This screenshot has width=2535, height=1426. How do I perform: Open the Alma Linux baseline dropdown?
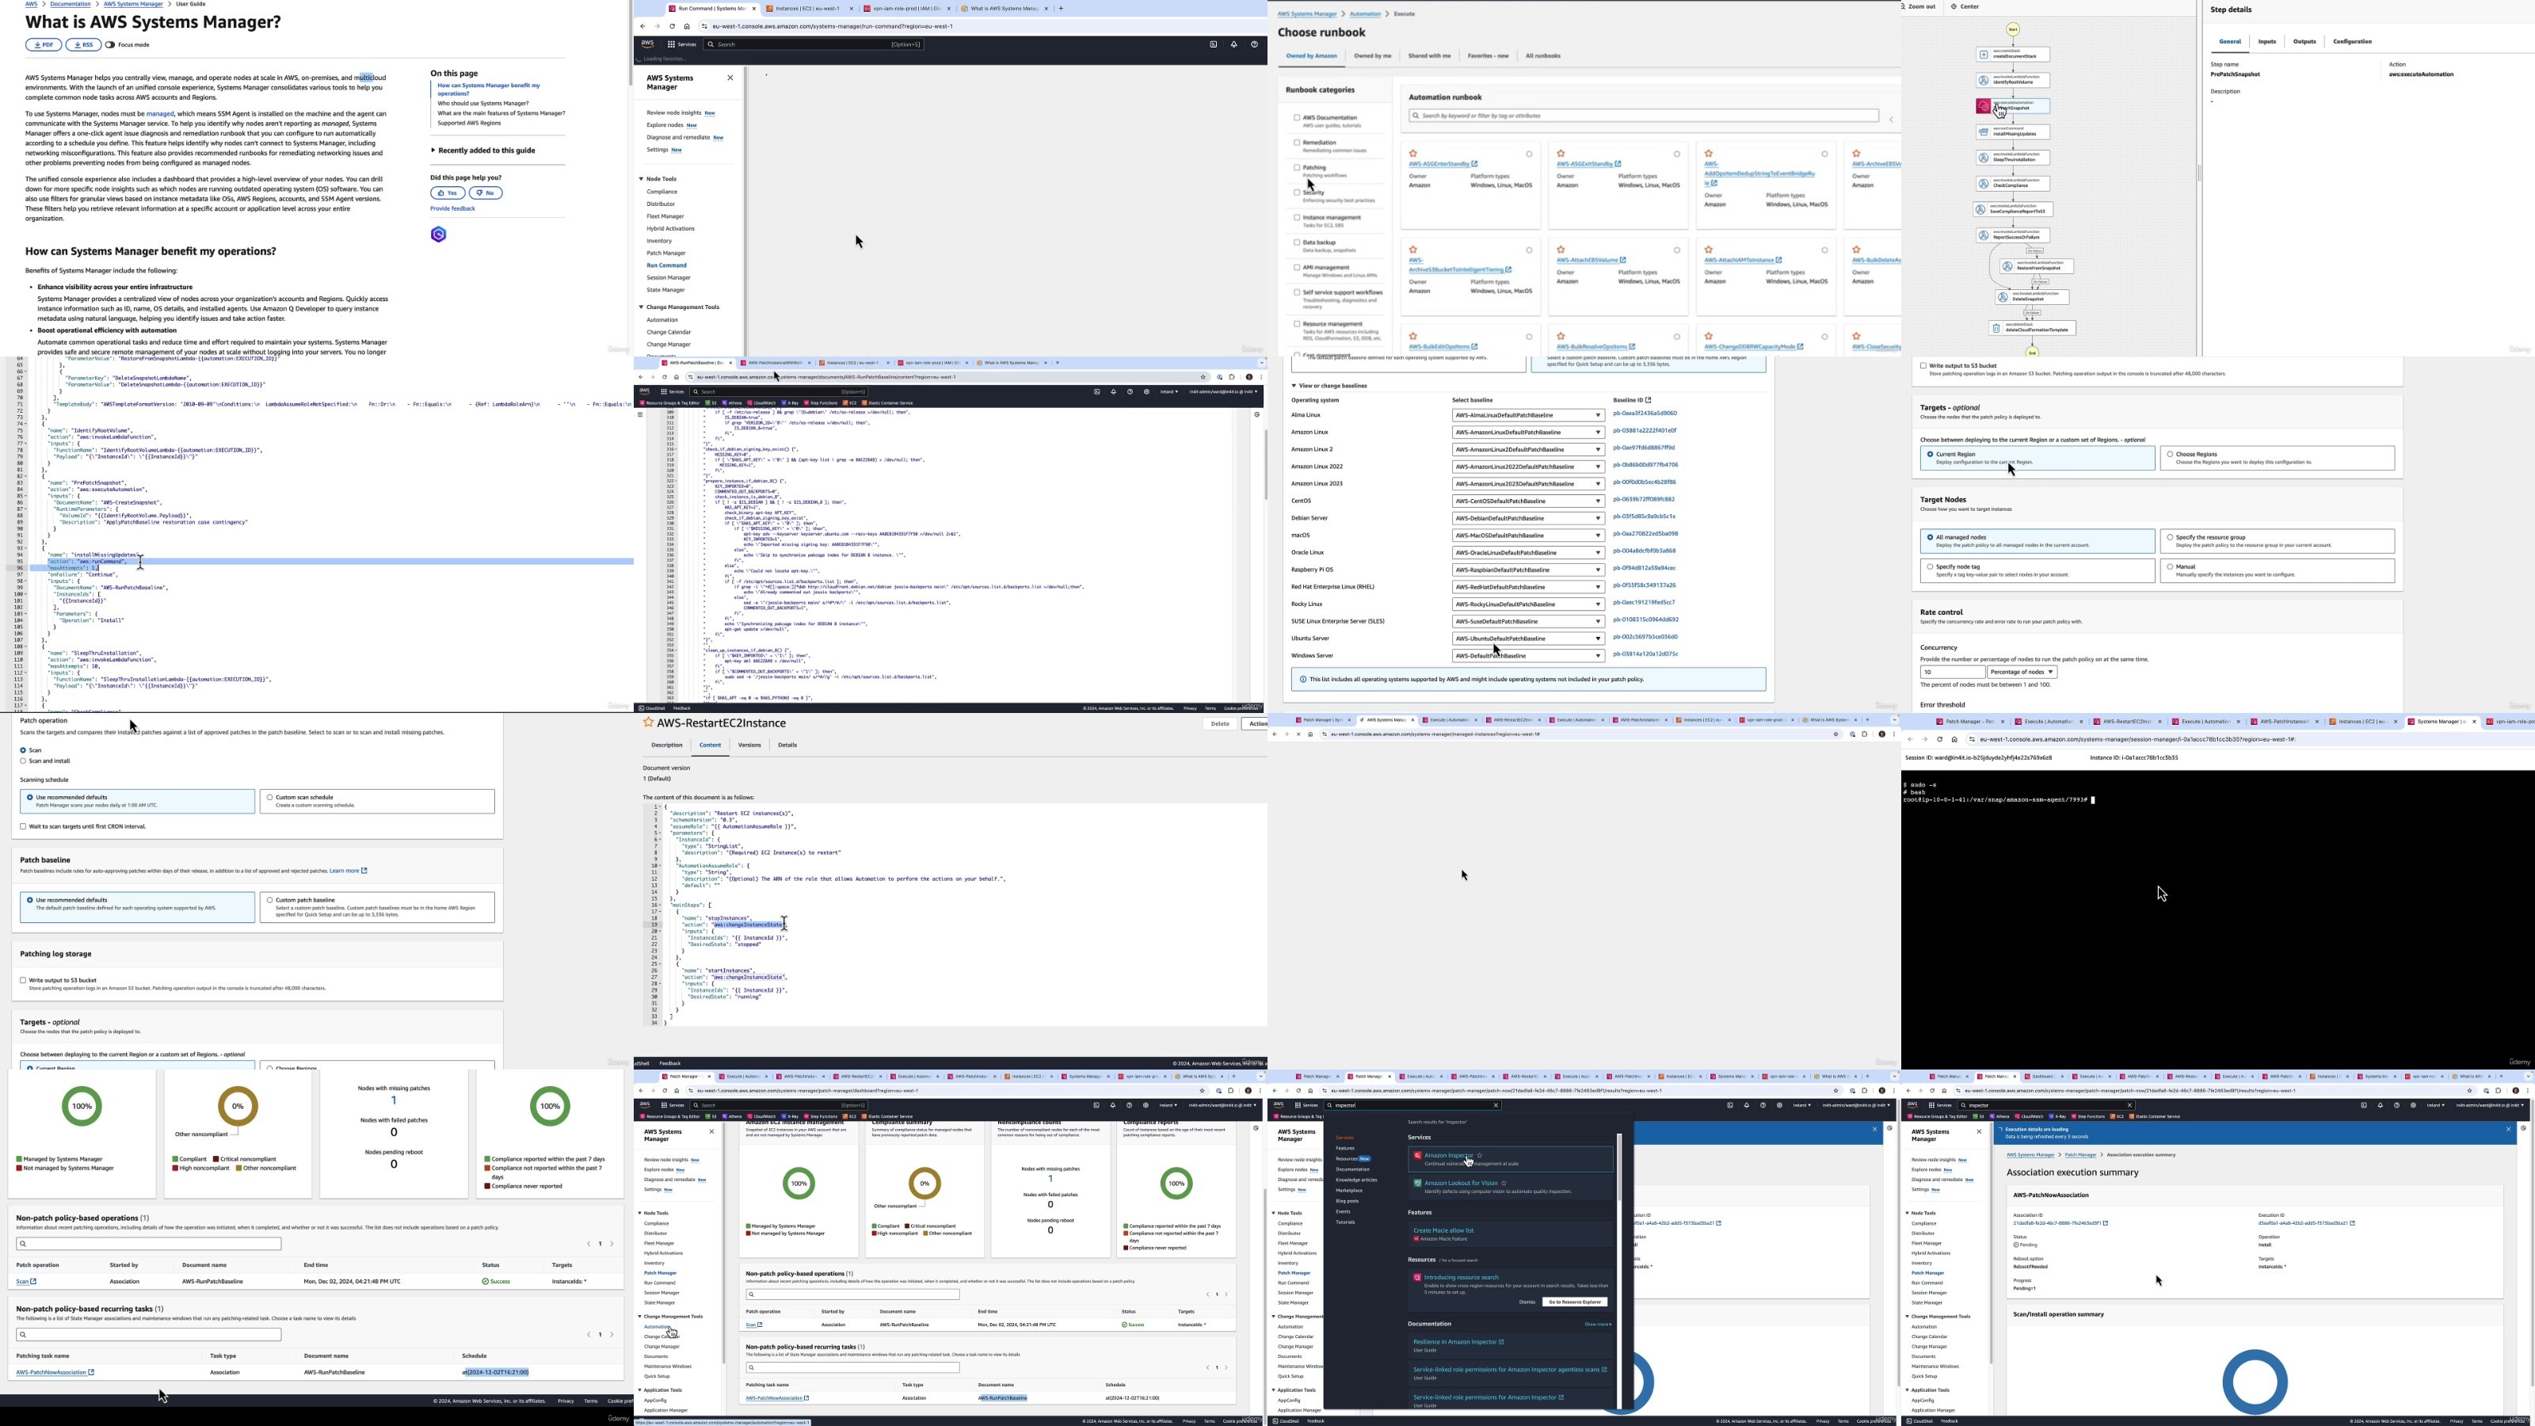[1528, 415]
